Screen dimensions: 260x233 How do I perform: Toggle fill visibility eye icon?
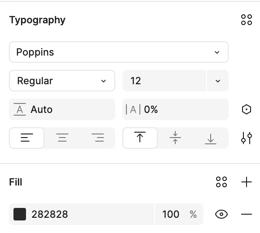tap(221, 214)
